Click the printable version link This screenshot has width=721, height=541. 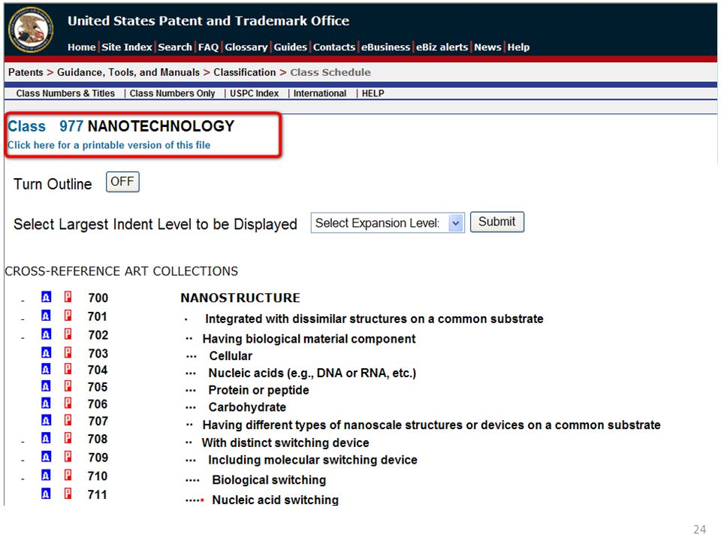click(x=109, y=145)
